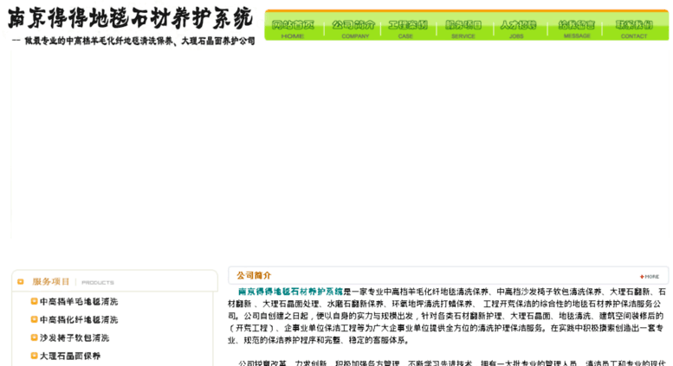Go to 公司简介 COMPANY in navigation bar

[x=354, y=29]
